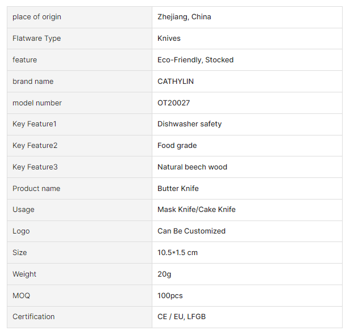Viewport: 350px width, 335px height.
Task: Select the "Dishwasher safety" value
Action: pyautogui.click(x=190, y=124)
